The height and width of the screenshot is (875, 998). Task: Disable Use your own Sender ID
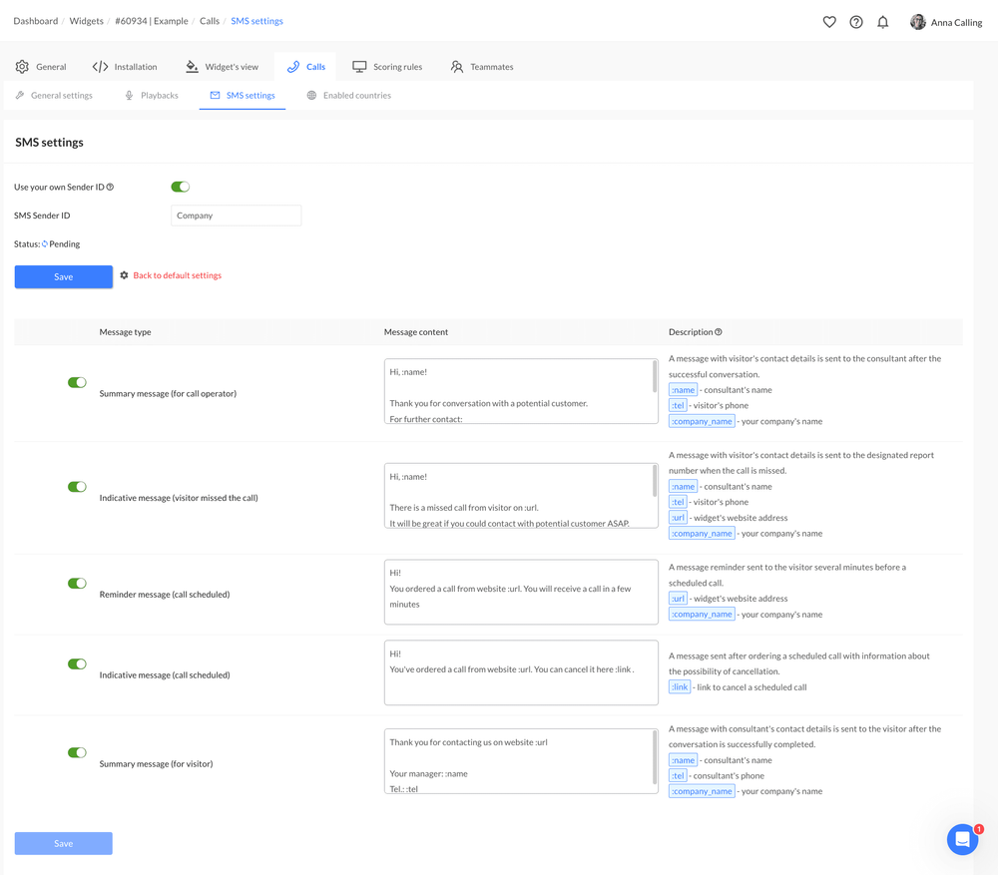click(x=180, y=187)
